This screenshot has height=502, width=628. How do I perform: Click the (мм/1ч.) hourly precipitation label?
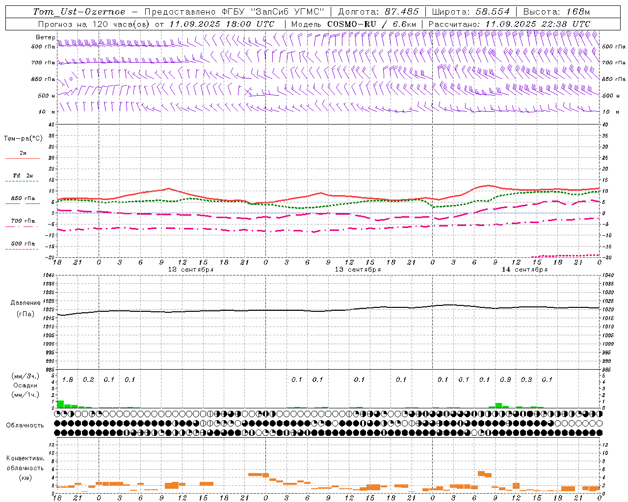pyautogui.click(x=26, y=395)
